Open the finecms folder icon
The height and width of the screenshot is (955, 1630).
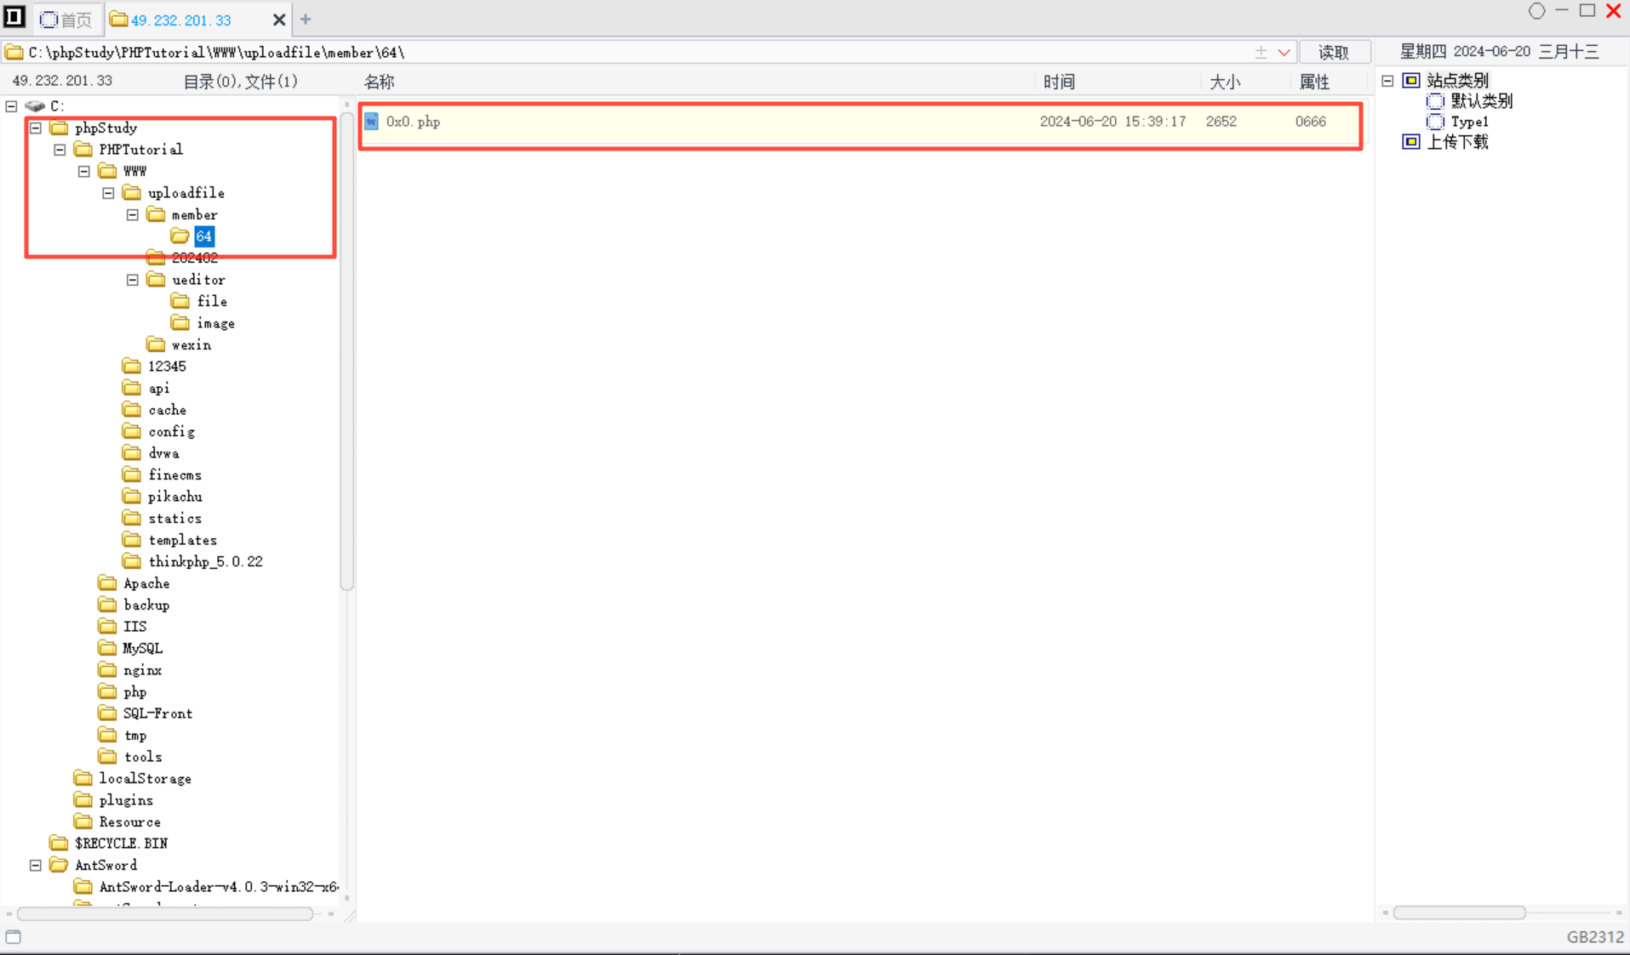click(131, 475)
